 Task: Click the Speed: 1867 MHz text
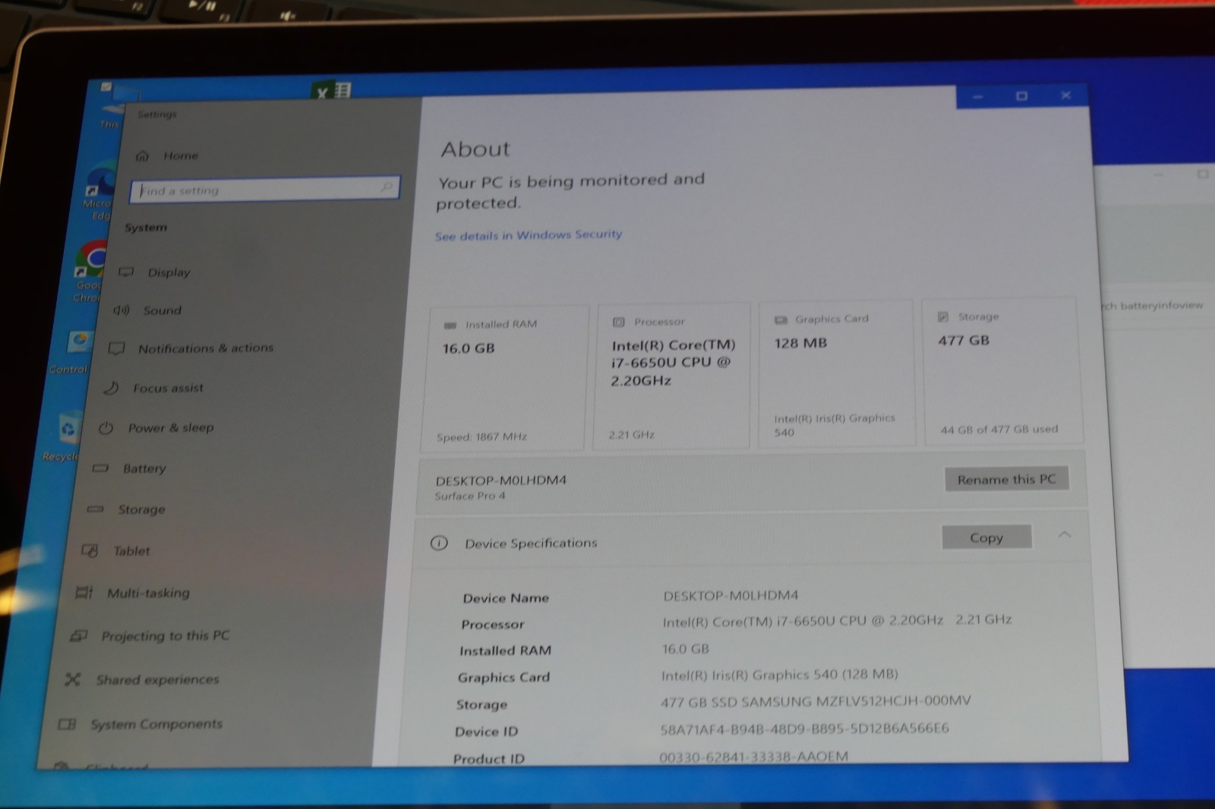(x=481, y=437)
